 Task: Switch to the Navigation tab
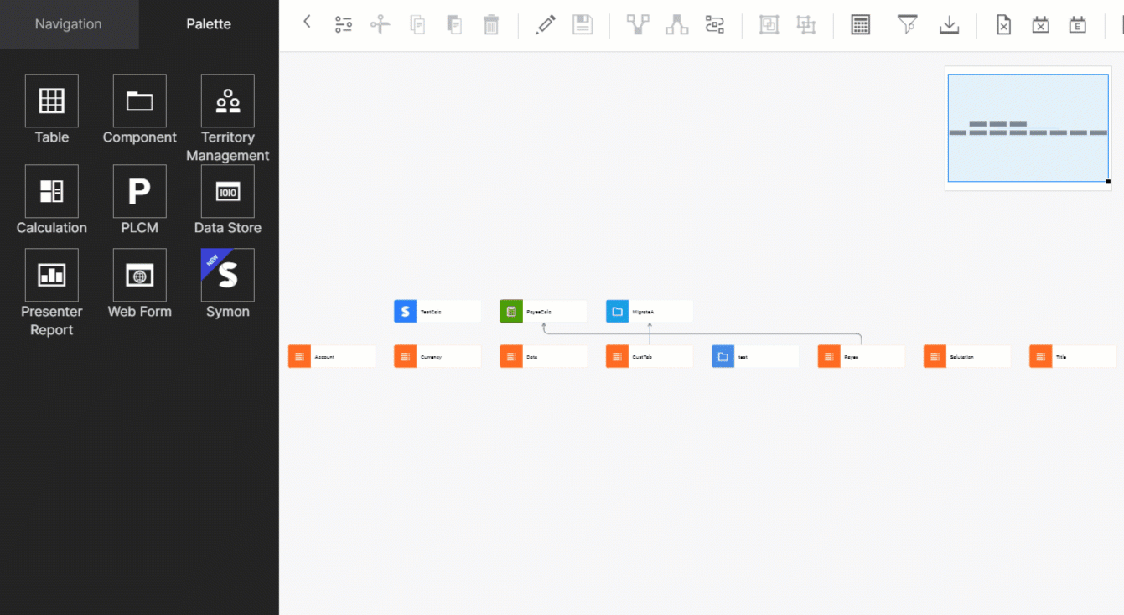(x=69, y=24)
